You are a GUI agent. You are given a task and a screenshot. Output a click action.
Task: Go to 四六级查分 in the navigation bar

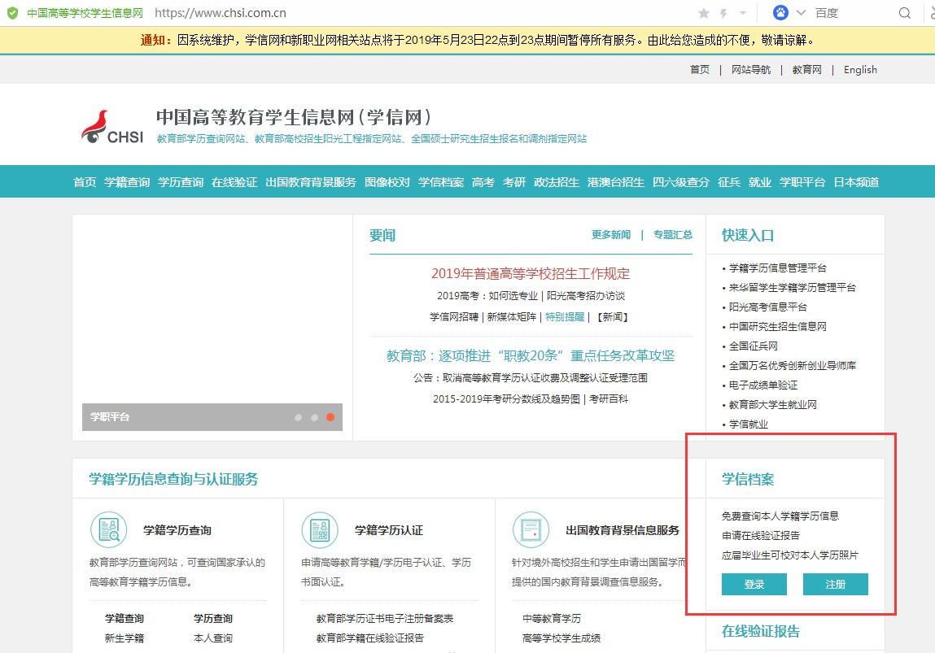(681, 182)
